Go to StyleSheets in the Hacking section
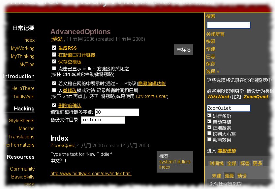 pyautogui.click(x=21, y=121)
